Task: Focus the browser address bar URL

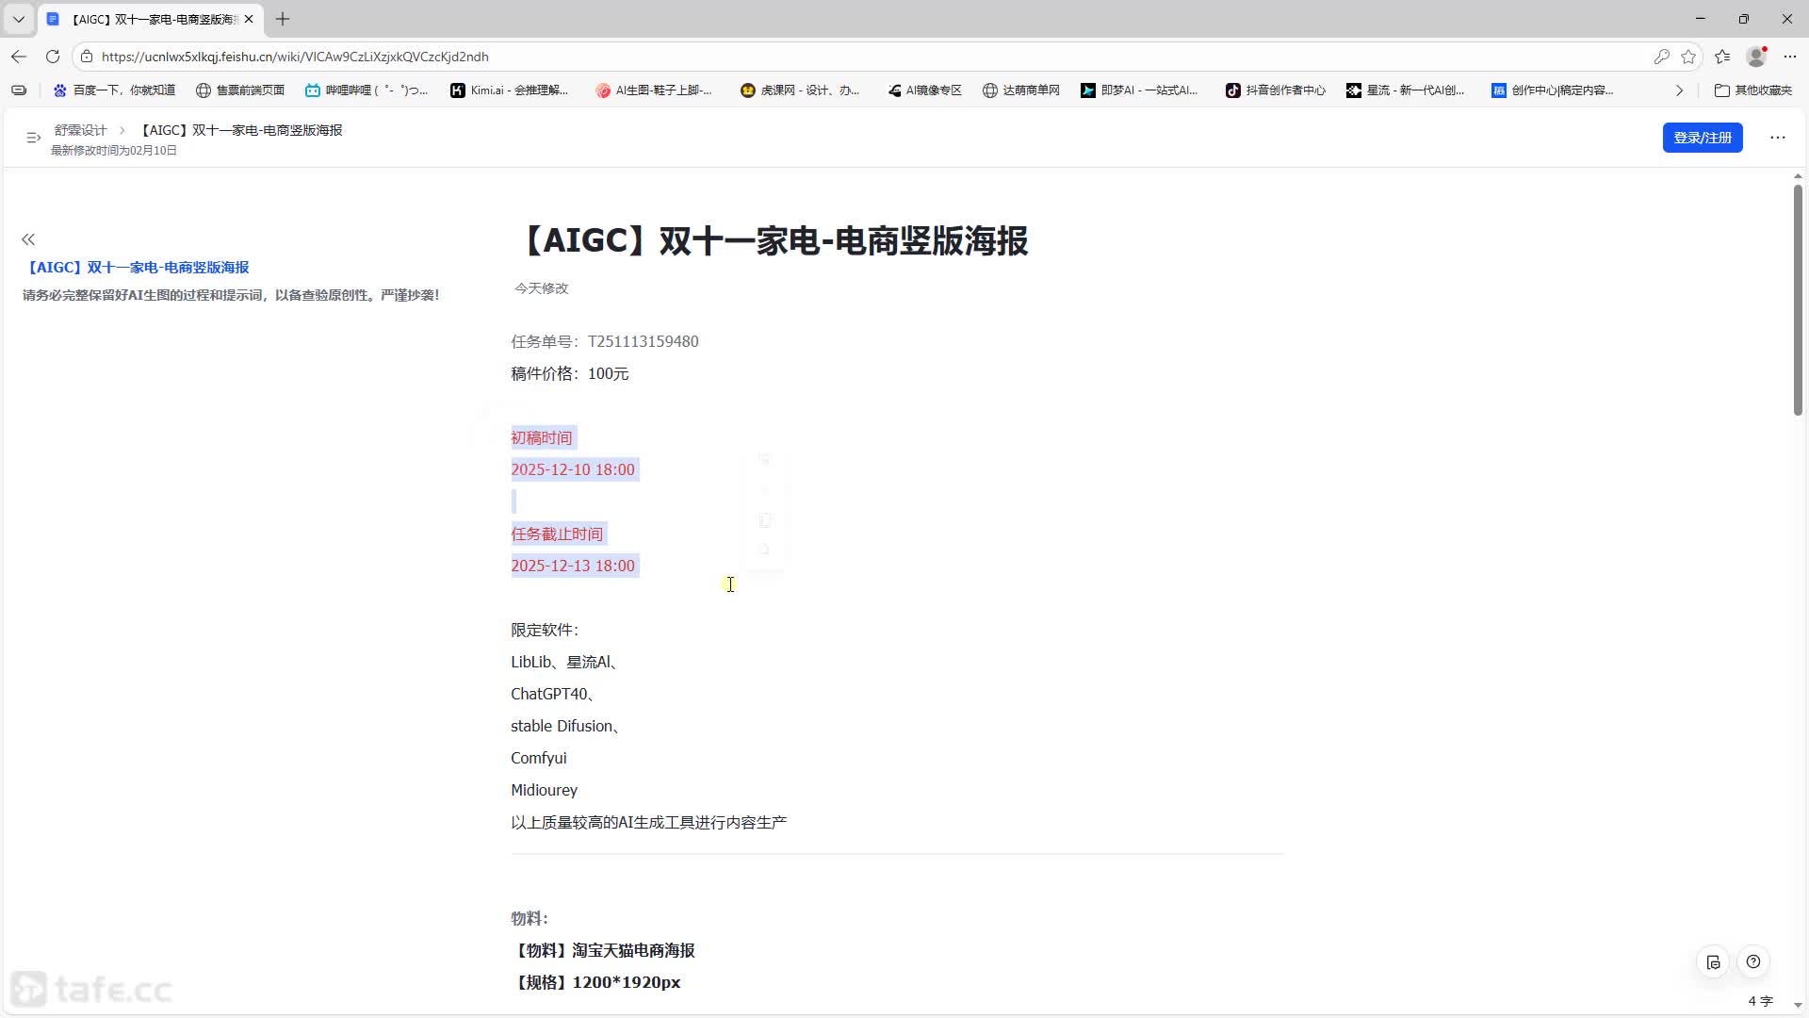Action: point(295,57)
